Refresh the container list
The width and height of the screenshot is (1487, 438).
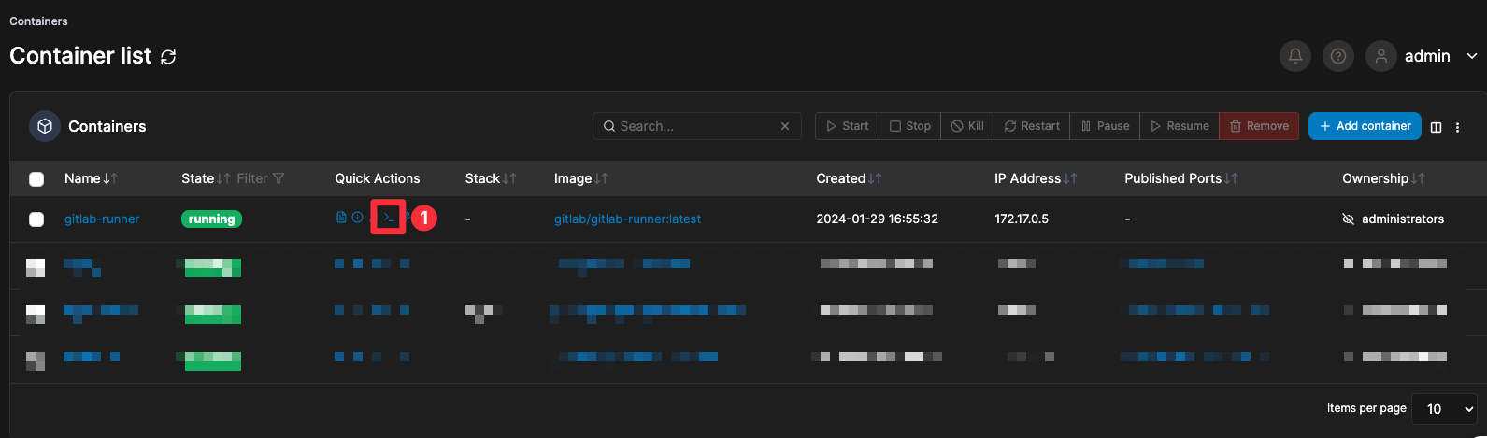coord(168,57)
